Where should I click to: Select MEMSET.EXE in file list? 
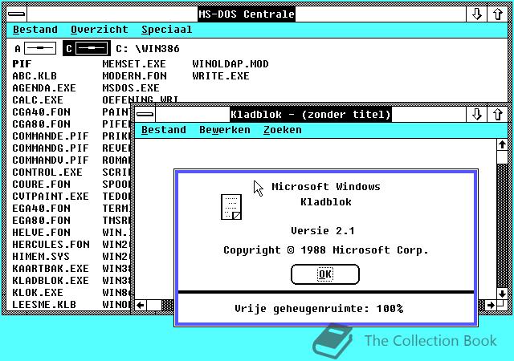(x=134, y=64)
